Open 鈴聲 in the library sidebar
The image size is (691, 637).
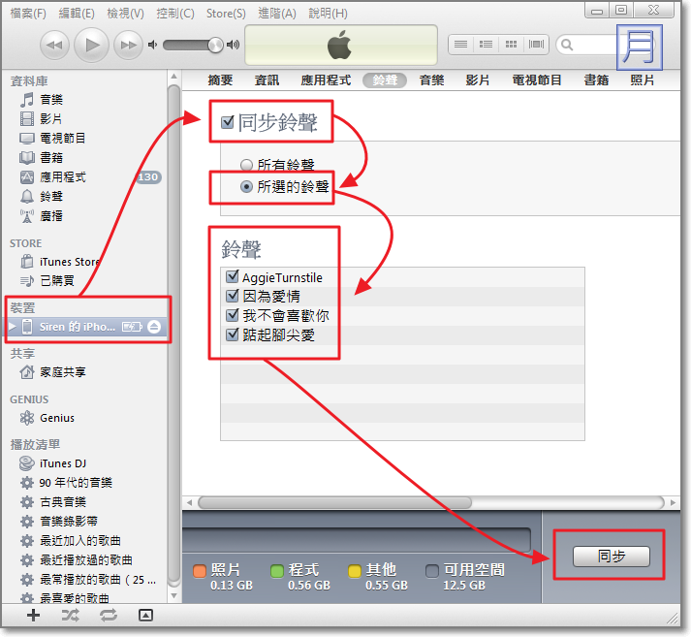point(51,197)
